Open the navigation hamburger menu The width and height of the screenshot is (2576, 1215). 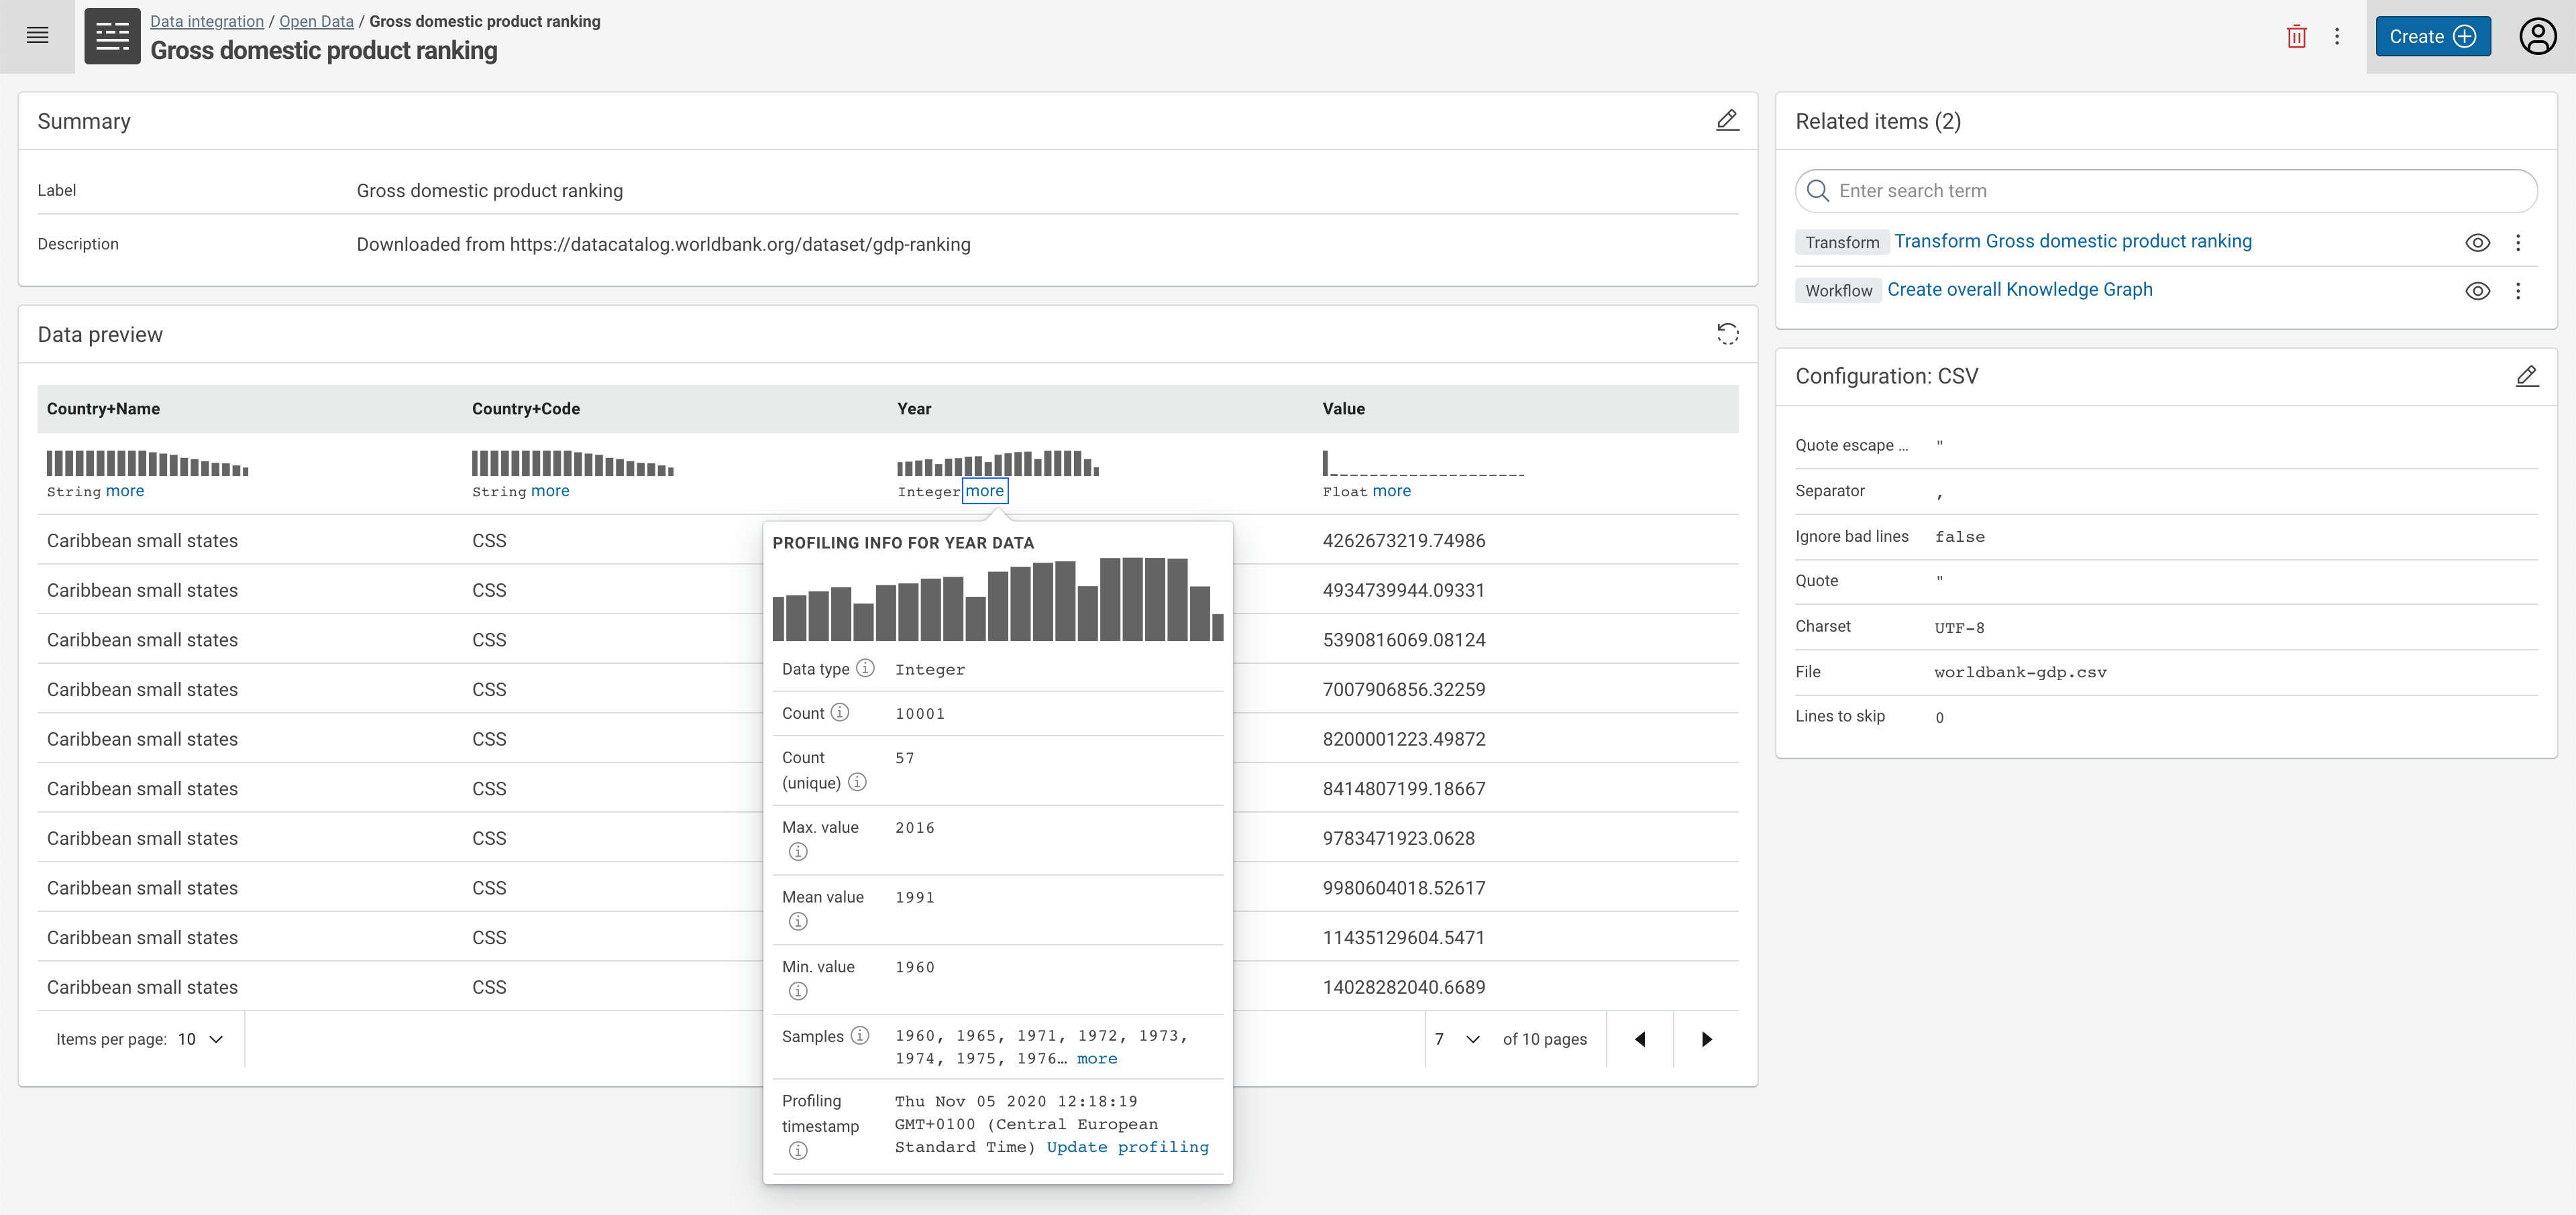(x=37, y=35)
